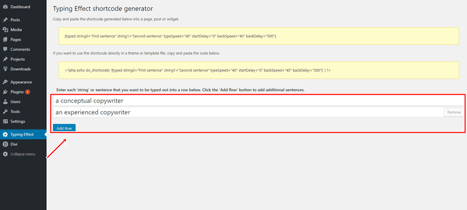
Task: Click the Typing Effect gear icon
Action: click(5, 134)
